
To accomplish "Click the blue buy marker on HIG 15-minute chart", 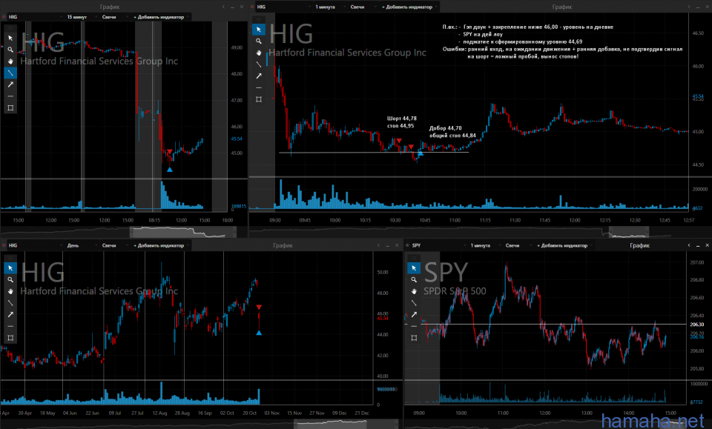I will [x=170, y=170].
